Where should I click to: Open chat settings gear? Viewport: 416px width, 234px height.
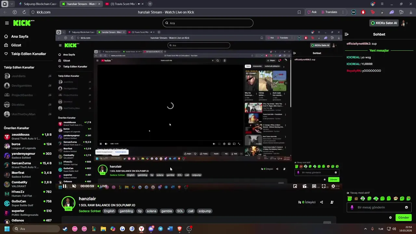click(390, 217)
